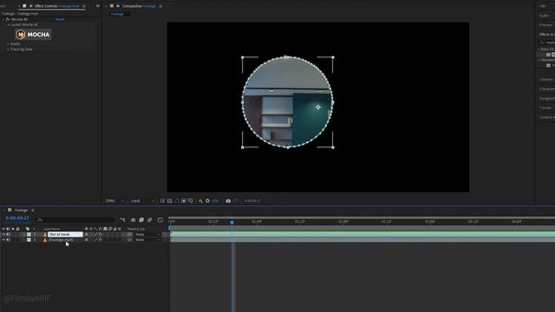Image resolution: width=555 pixels, height=312 pixels.
Task: Open the timeline panel menu icon
Action: 33,210
